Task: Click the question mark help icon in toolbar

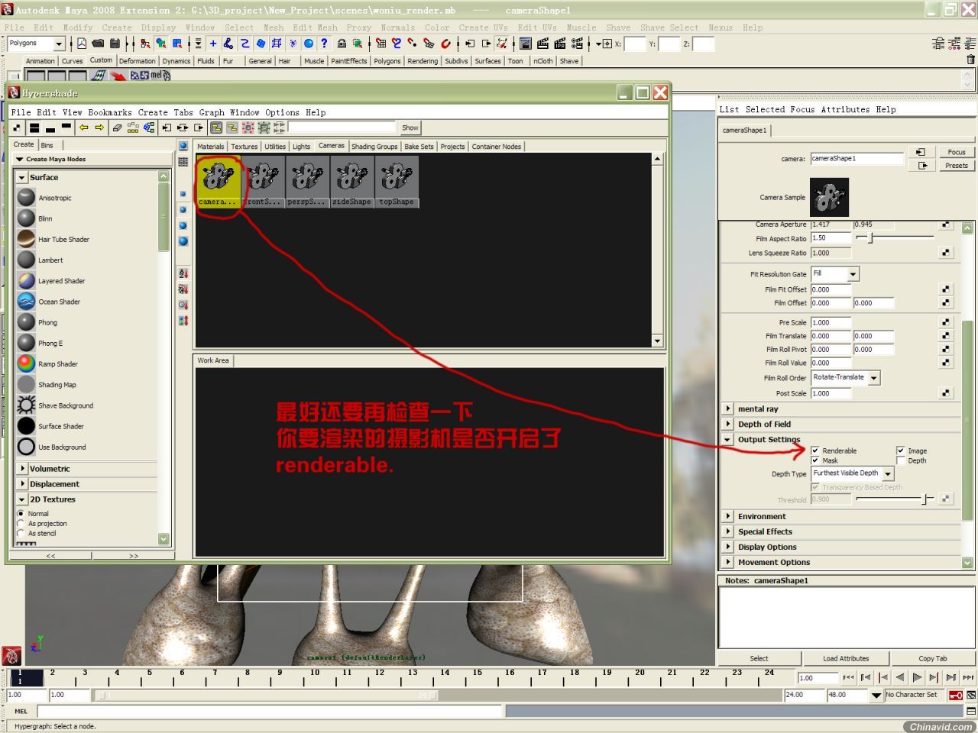Action: pyautogui.click(x=325, y=44)
